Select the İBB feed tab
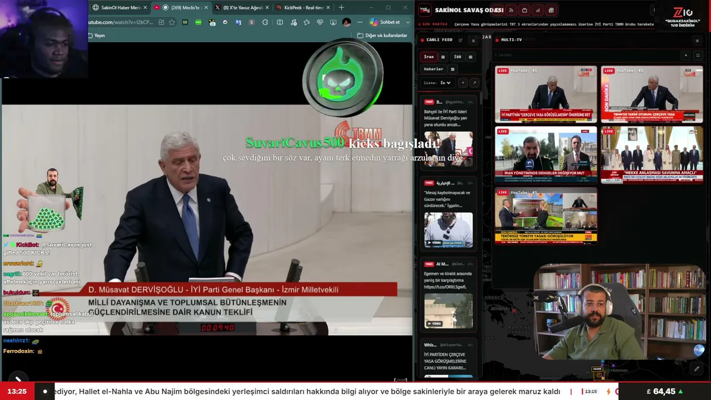This screenshot has width=711, height=400. [x=457, y=57]
